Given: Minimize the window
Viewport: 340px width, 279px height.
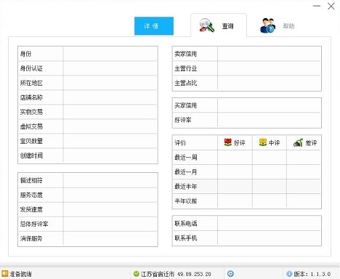Looking at the screenshot, I should click(317, 6).
